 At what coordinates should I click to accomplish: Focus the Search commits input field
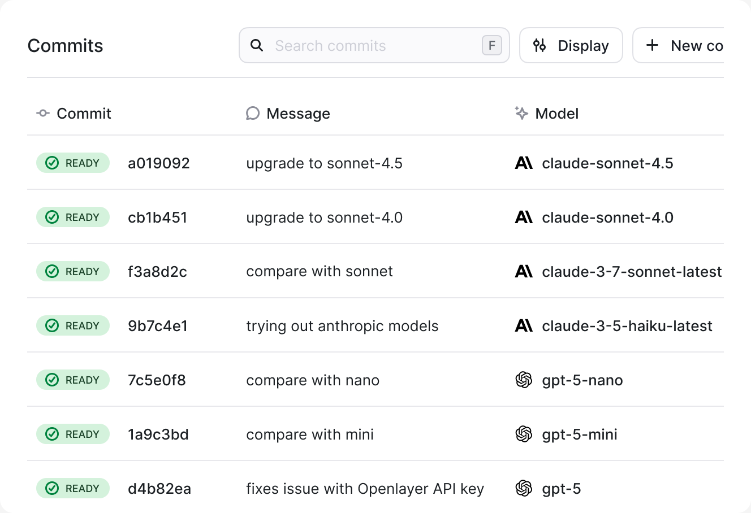pos(374,45)
